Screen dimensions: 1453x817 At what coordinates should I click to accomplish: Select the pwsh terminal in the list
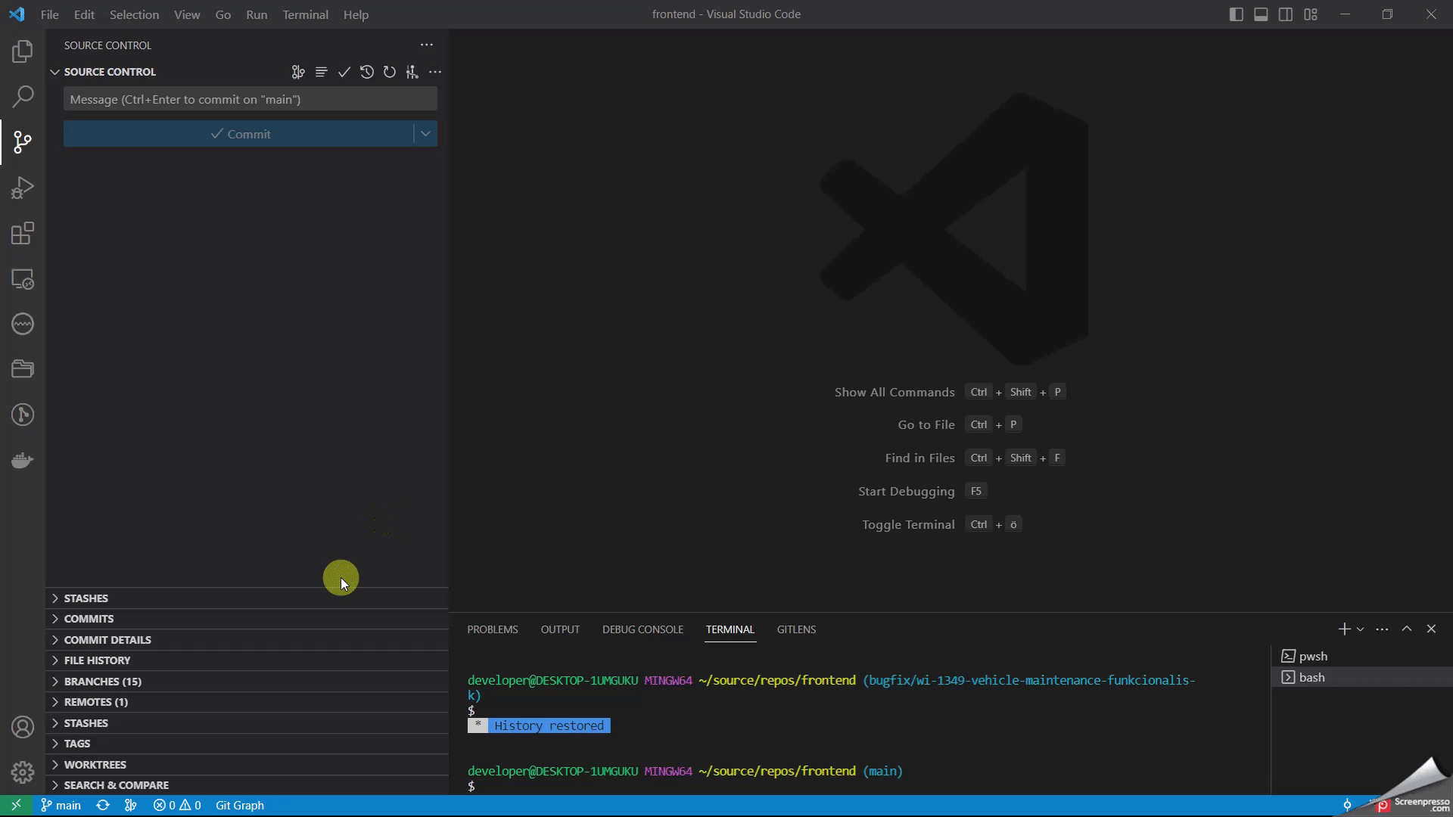[1313, 656]
